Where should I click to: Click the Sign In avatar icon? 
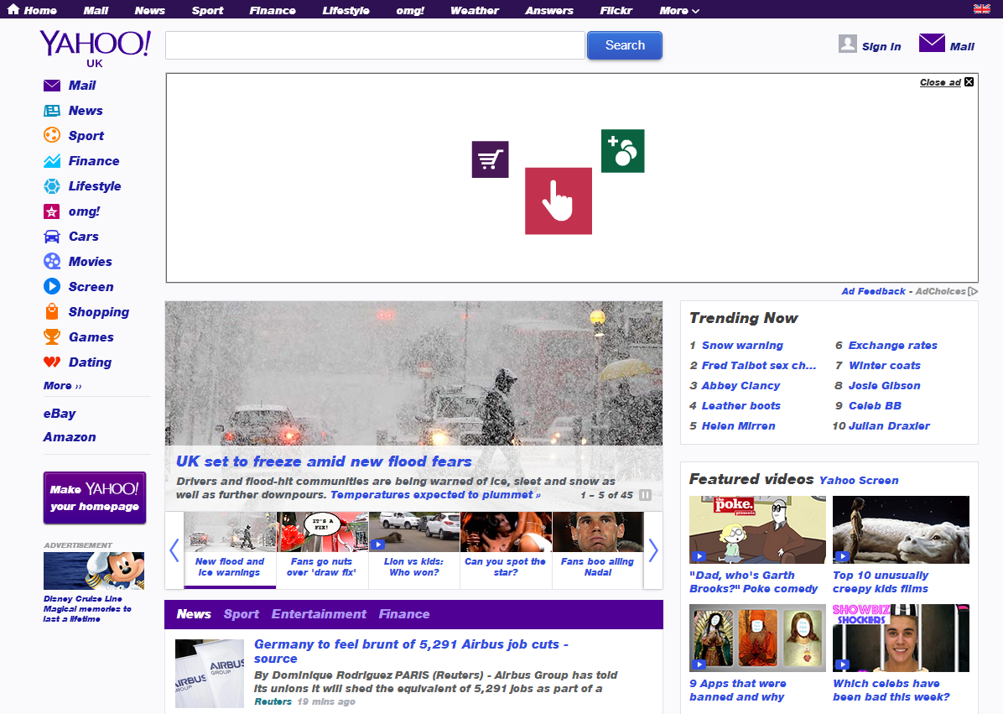tap(848, 44)
